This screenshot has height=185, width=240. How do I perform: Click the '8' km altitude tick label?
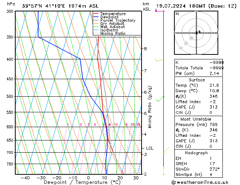point(145,49)
